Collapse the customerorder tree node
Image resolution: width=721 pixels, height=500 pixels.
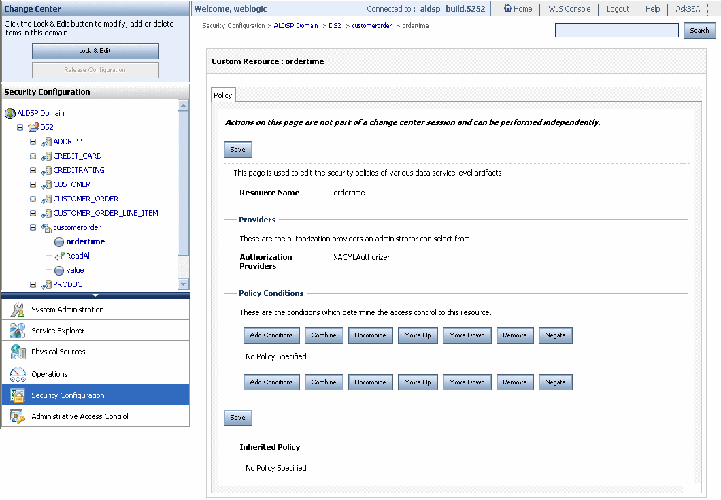click(x=33, y=227)
